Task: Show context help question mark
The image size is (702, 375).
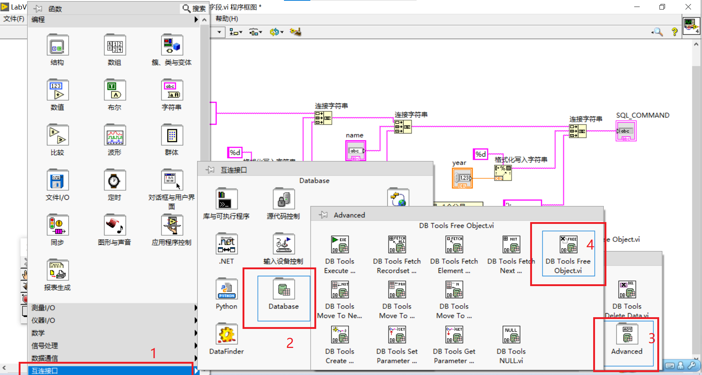Action: point(675,32)
